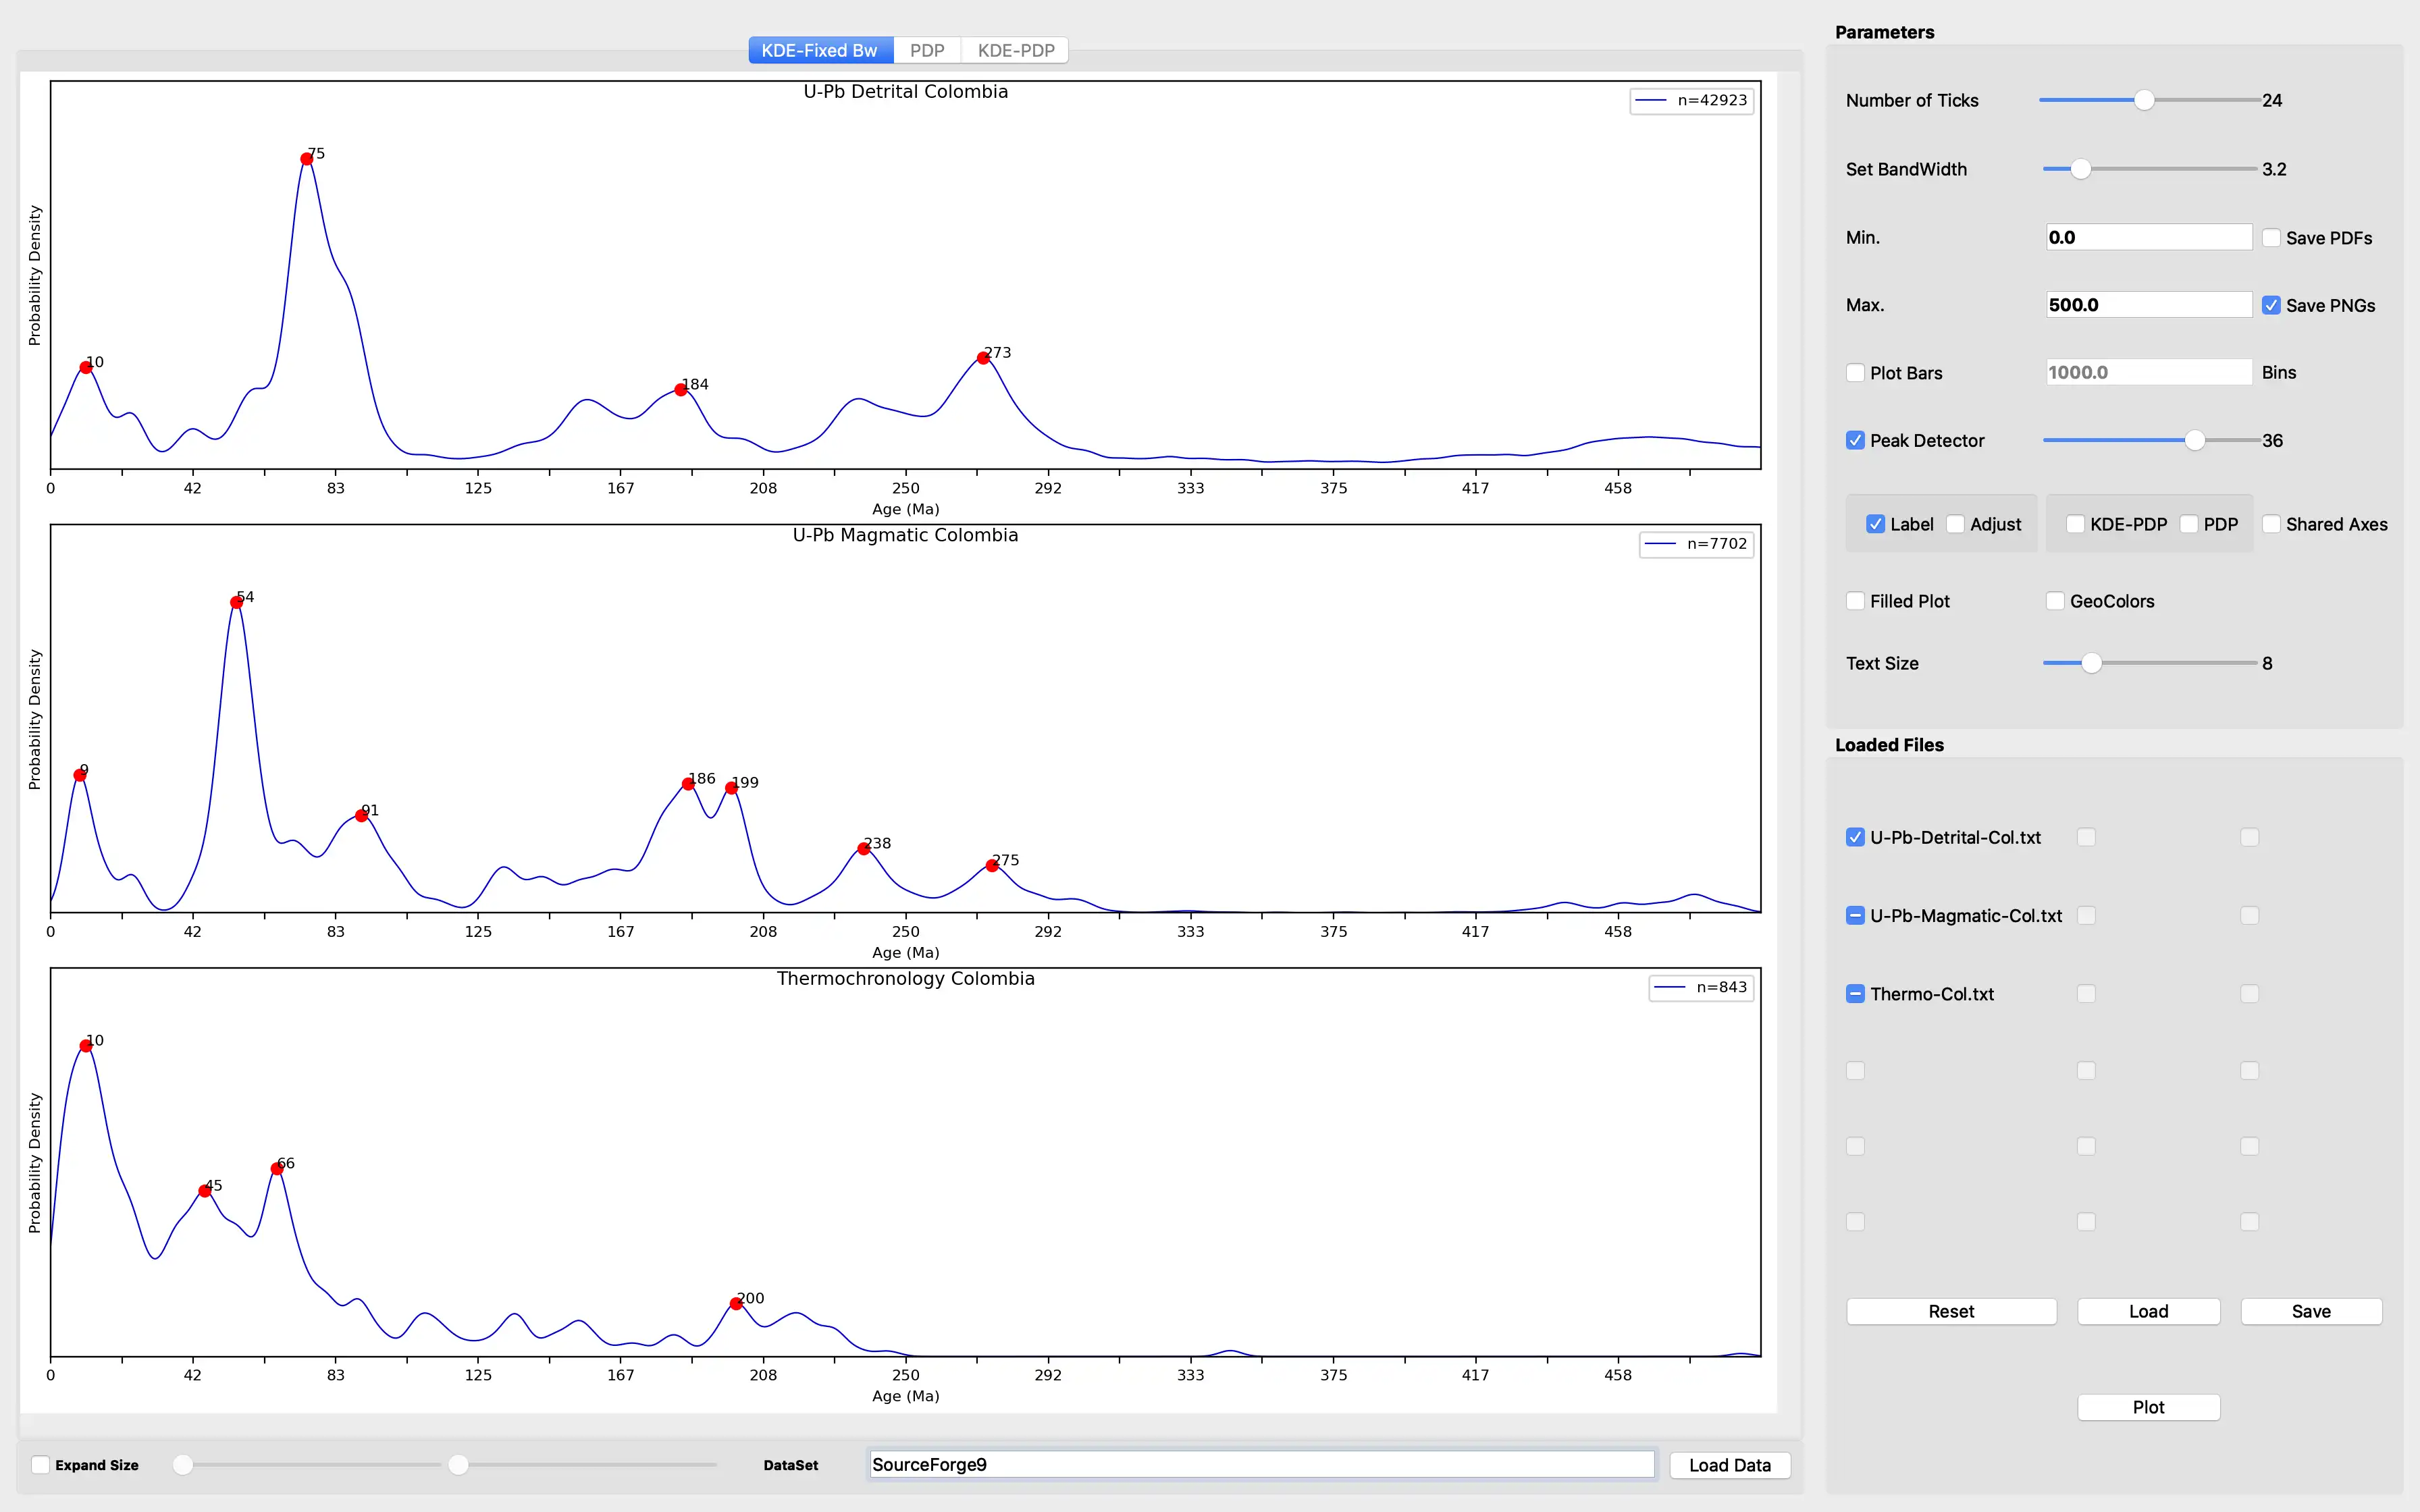Disable the Peak Detector checkbox
Viewport: 2420px width, 1512px height.
tap(1855, 440)
